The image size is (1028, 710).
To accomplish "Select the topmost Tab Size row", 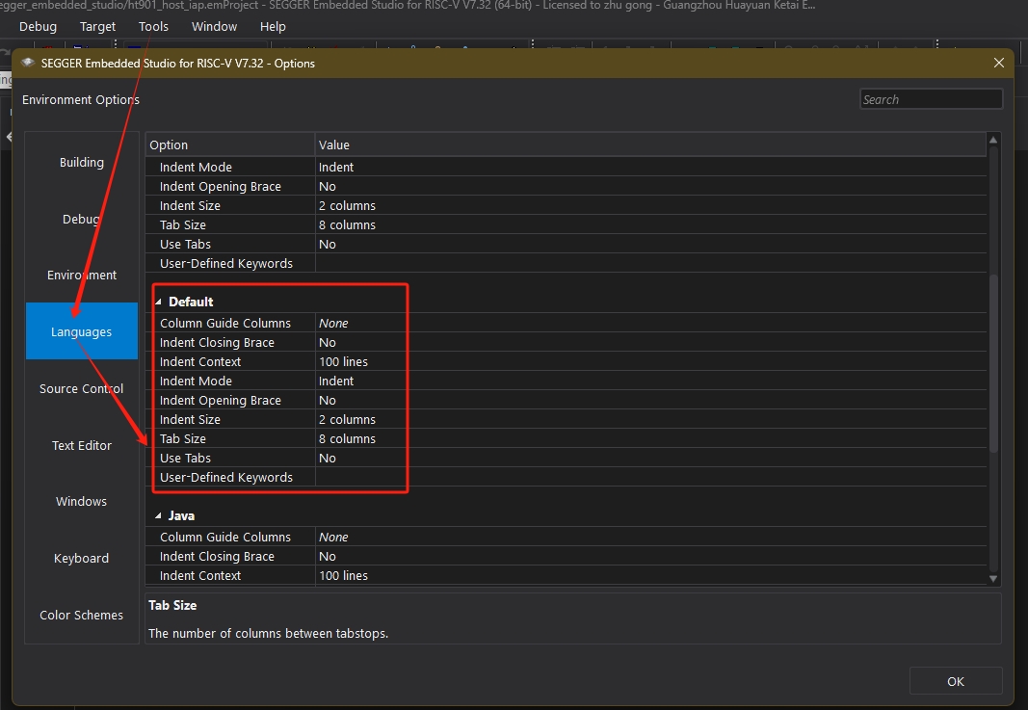I will [567, 224].
